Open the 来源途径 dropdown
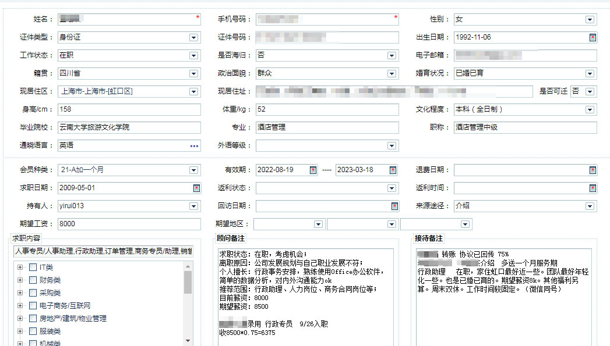 tap(590, 206)
